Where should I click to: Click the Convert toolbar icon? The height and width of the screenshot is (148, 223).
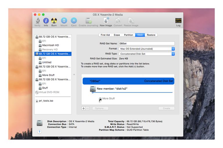tap(118, 21)
